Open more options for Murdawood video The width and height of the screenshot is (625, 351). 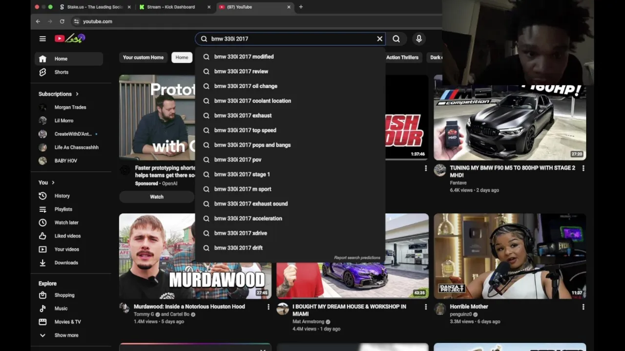click(268, 307)
